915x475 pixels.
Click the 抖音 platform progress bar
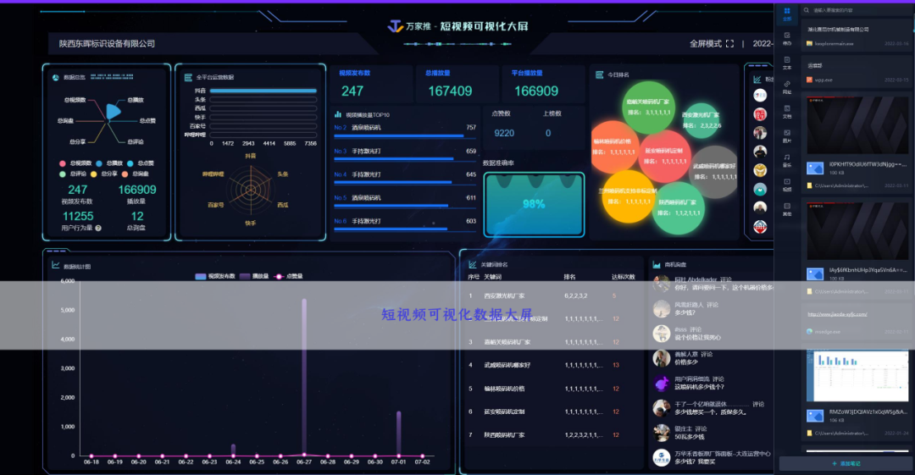tap(263, 91)
